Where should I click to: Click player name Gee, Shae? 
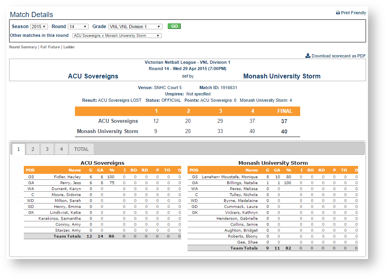(x=247, y=242)
